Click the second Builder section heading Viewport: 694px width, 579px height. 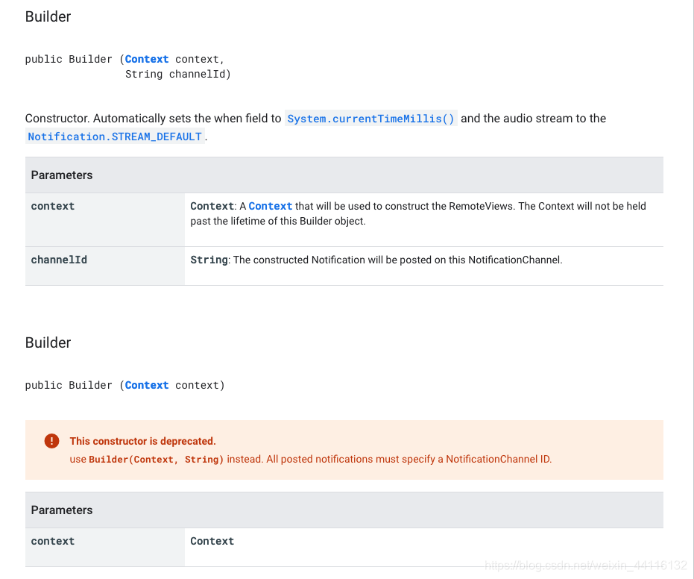[x=48, y=342]
